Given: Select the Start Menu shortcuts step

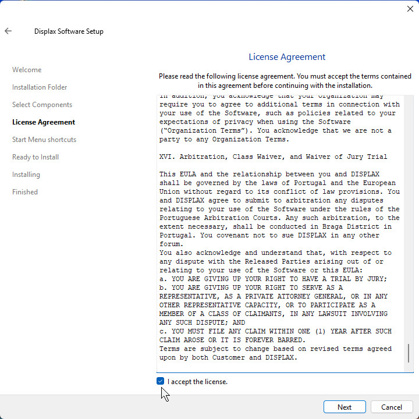Looking at the screenshot, I should pyautogui.click(x=44, y=140).
